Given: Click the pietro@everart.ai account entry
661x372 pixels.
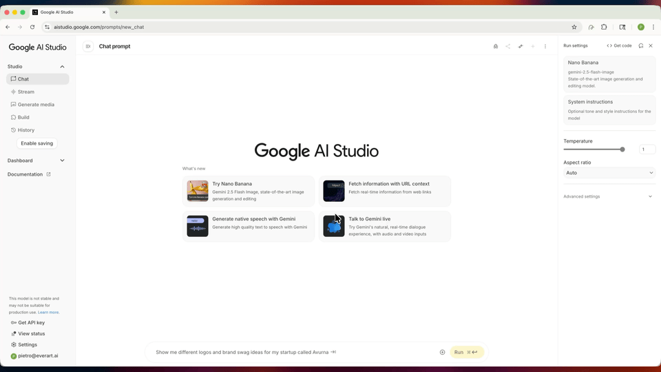Looking at the screenshot, I should click(34, 356).
